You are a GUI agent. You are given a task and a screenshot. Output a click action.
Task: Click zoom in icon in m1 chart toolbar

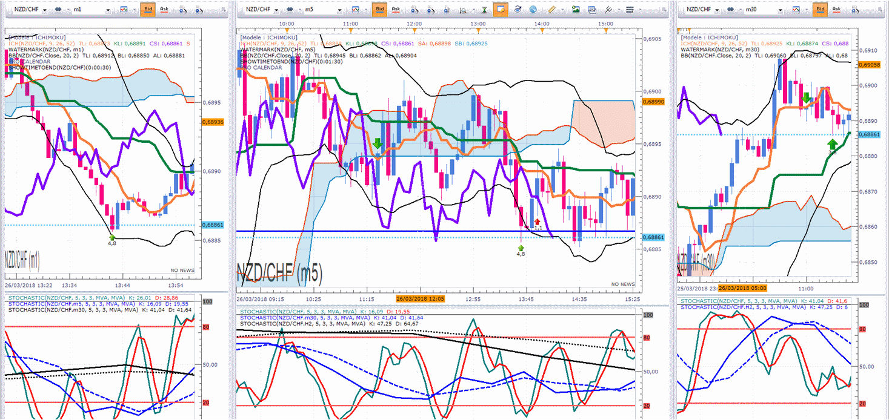click(184, 10)
